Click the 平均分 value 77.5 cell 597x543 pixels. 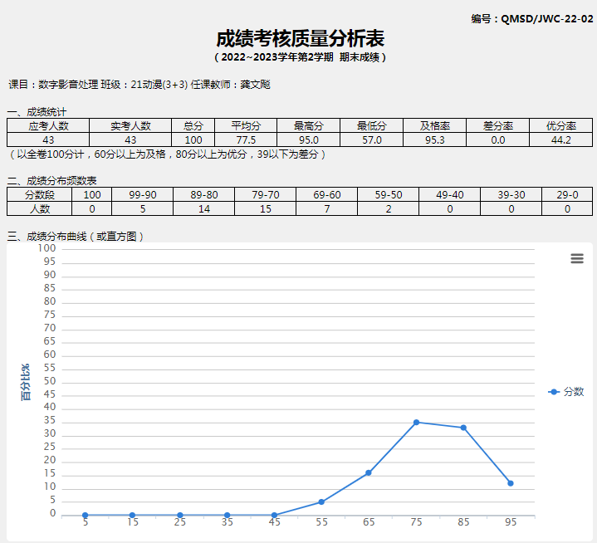[246, 139]
